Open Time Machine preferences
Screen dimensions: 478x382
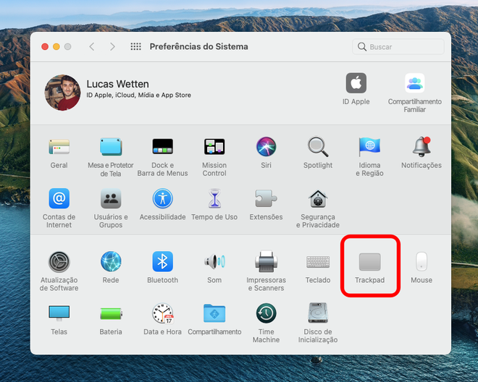pyautogui.click(x=266, y=313)
